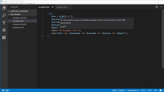164x92 pixels.
Task: Click the $snr variable in line 3
Action: pos(54,16)
